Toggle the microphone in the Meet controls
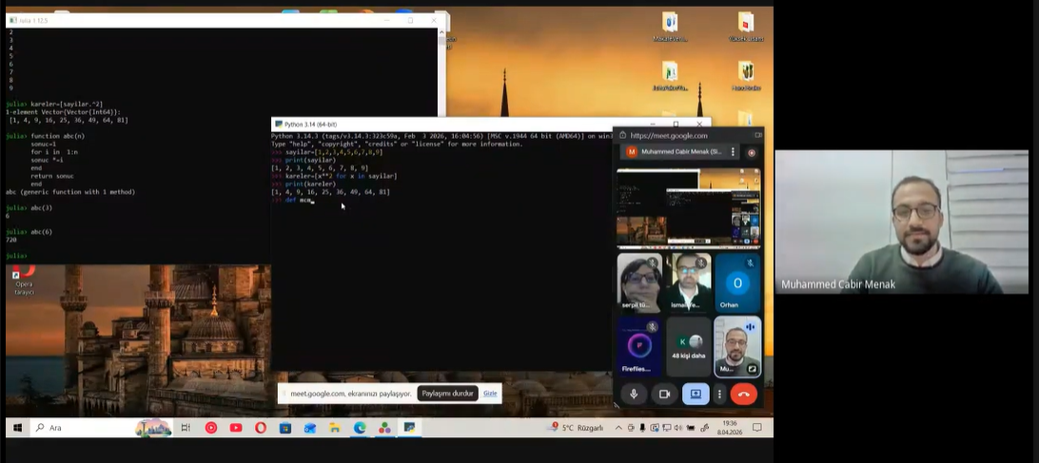The width and height of the screenshot is (1039, 463). pyautogui.click(x=634, y=394)
